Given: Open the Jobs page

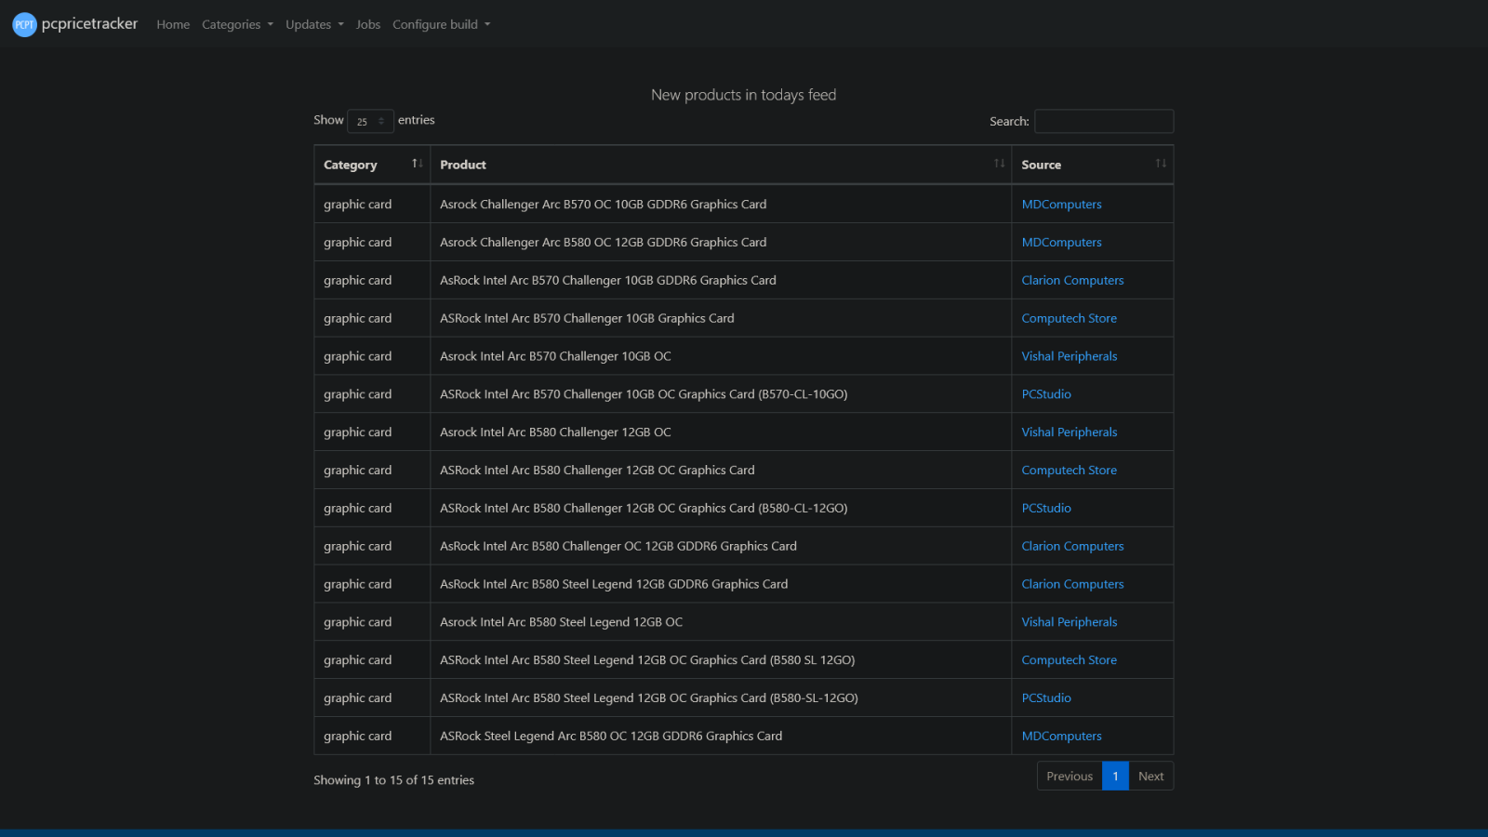Looking at the screenshot, I should click(x=368, y=24).
